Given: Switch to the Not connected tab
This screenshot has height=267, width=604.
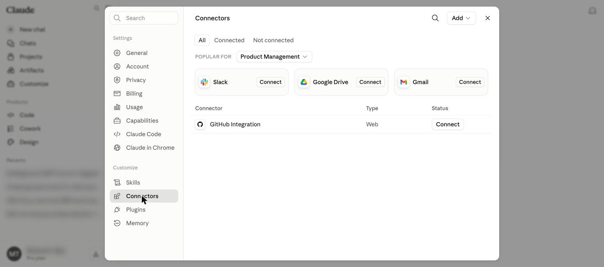Looking at the screenshot, I should point(273,40).
